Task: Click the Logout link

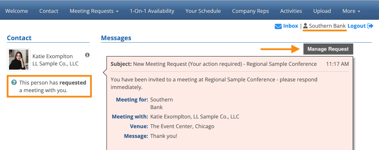Action: click(357, 26)
